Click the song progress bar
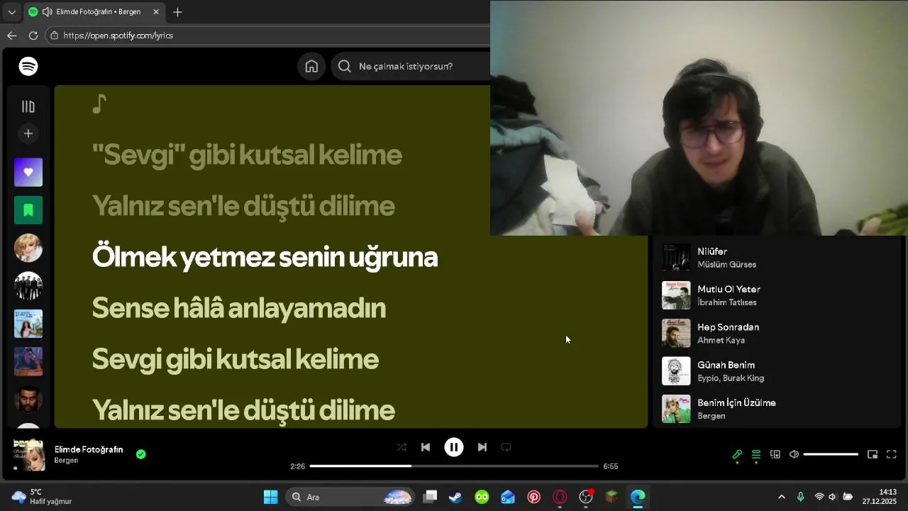The image size is (908, 511). coord(454,466)
